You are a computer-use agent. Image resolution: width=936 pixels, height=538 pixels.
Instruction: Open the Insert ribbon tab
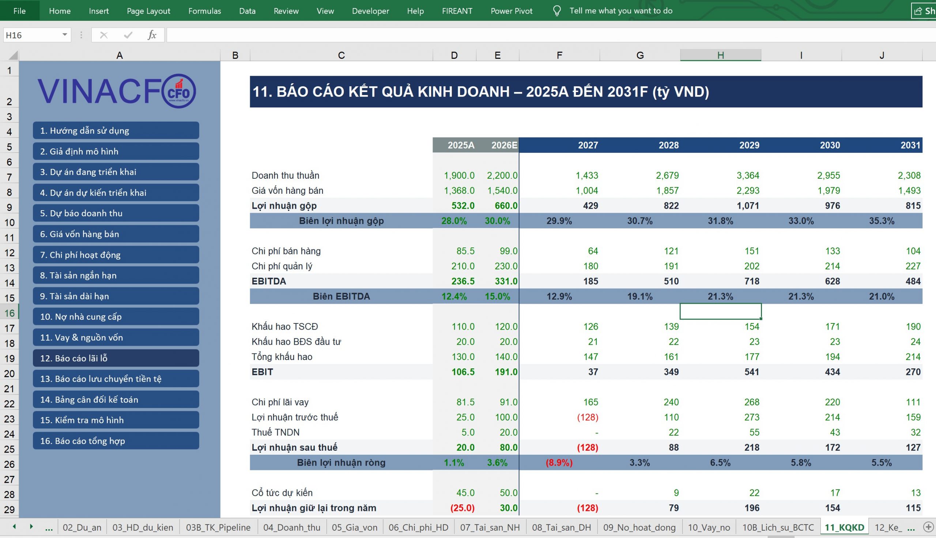[99, 11]
